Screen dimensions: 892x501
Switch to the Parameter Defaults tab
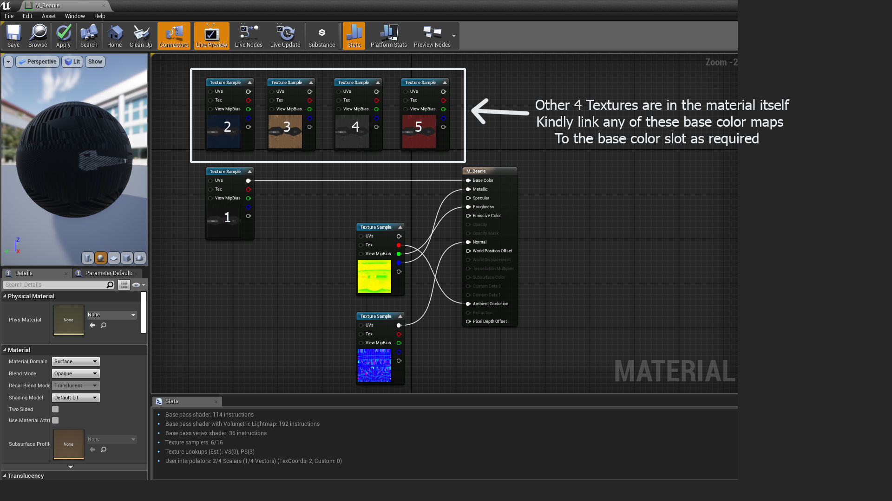click(x=108, y=273)
